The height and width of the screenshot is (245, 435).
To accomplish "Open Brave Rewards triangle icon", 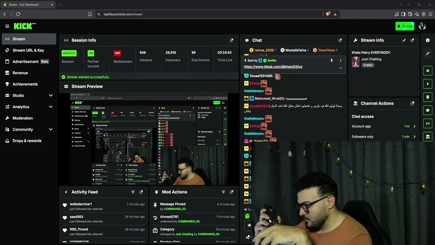I will click(x=335, y=14).
